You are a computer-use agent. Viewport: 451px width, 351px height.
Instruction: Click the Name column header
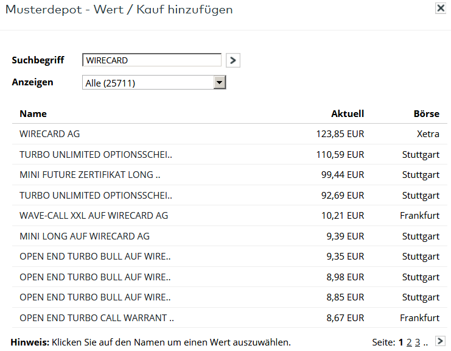pyautogui.click(x=33, y=114)
